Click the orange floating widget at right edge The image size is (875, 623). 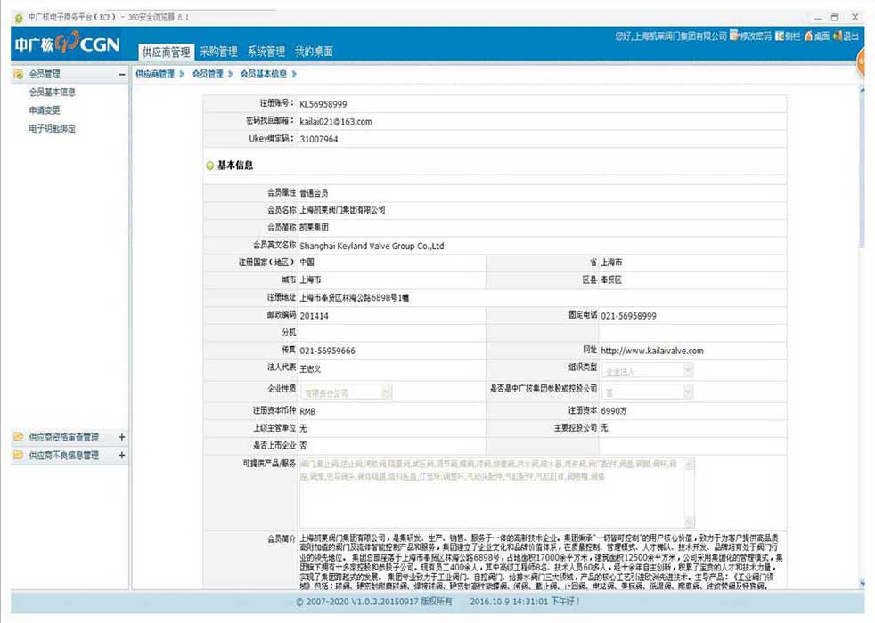click(x=860, y=62)
